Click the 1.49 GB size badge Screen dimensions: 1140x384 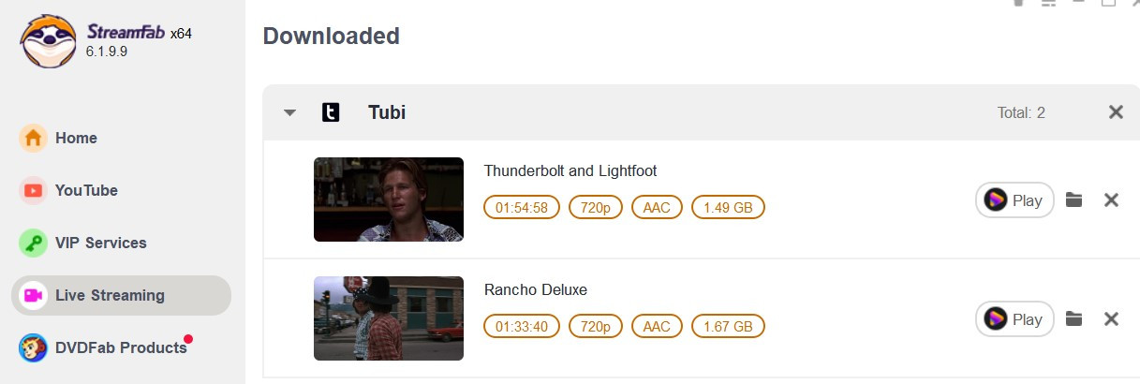click(x=728, y=207)
